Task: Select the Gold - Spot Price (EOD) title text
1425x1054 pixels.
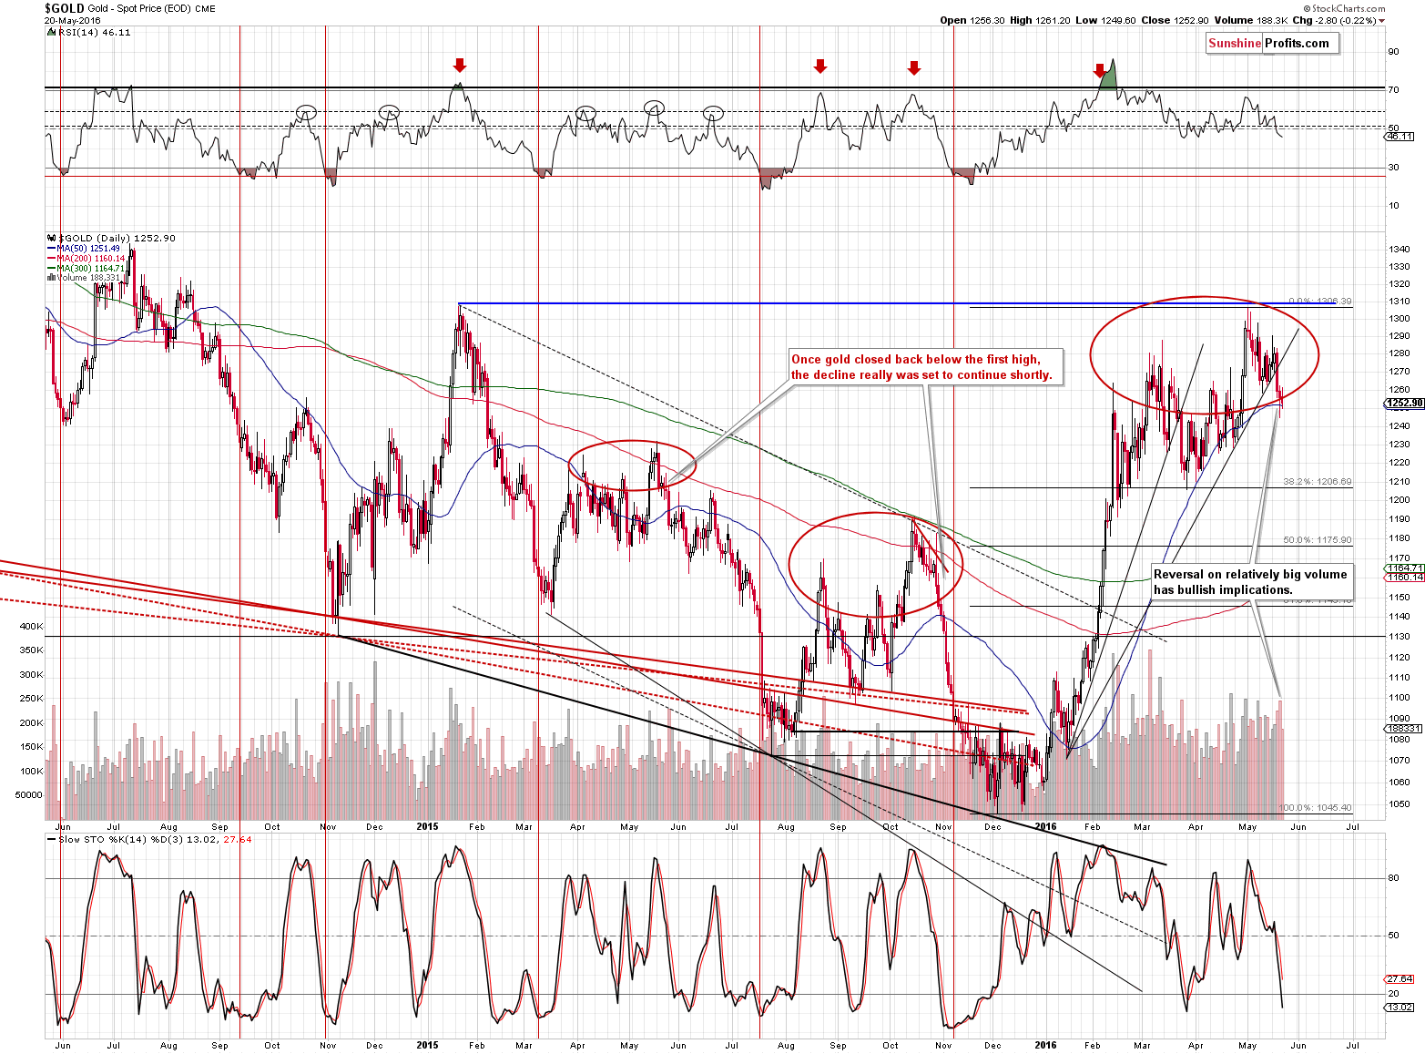Action: [x=139, y=9]
